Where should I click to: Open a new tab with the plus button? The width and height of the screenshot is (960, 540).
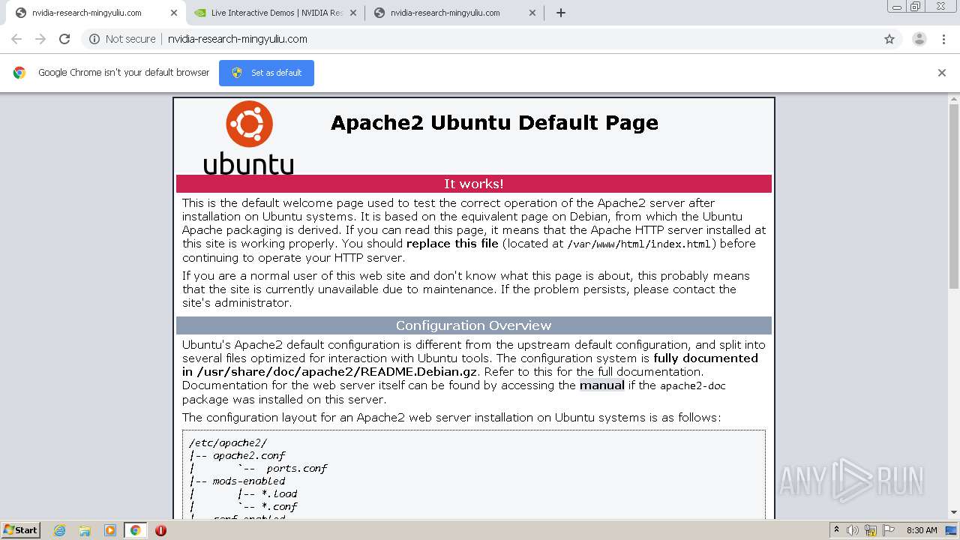tap(561, 13)
